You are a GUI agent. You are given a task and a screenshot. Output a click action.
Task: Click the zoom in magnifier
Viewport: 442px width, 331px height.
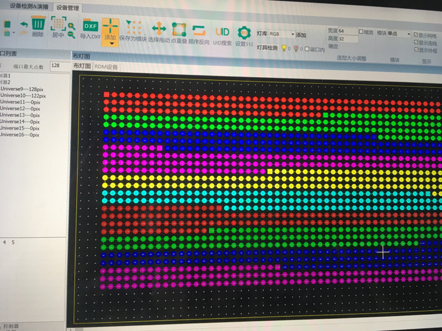[x=72, y=26]
